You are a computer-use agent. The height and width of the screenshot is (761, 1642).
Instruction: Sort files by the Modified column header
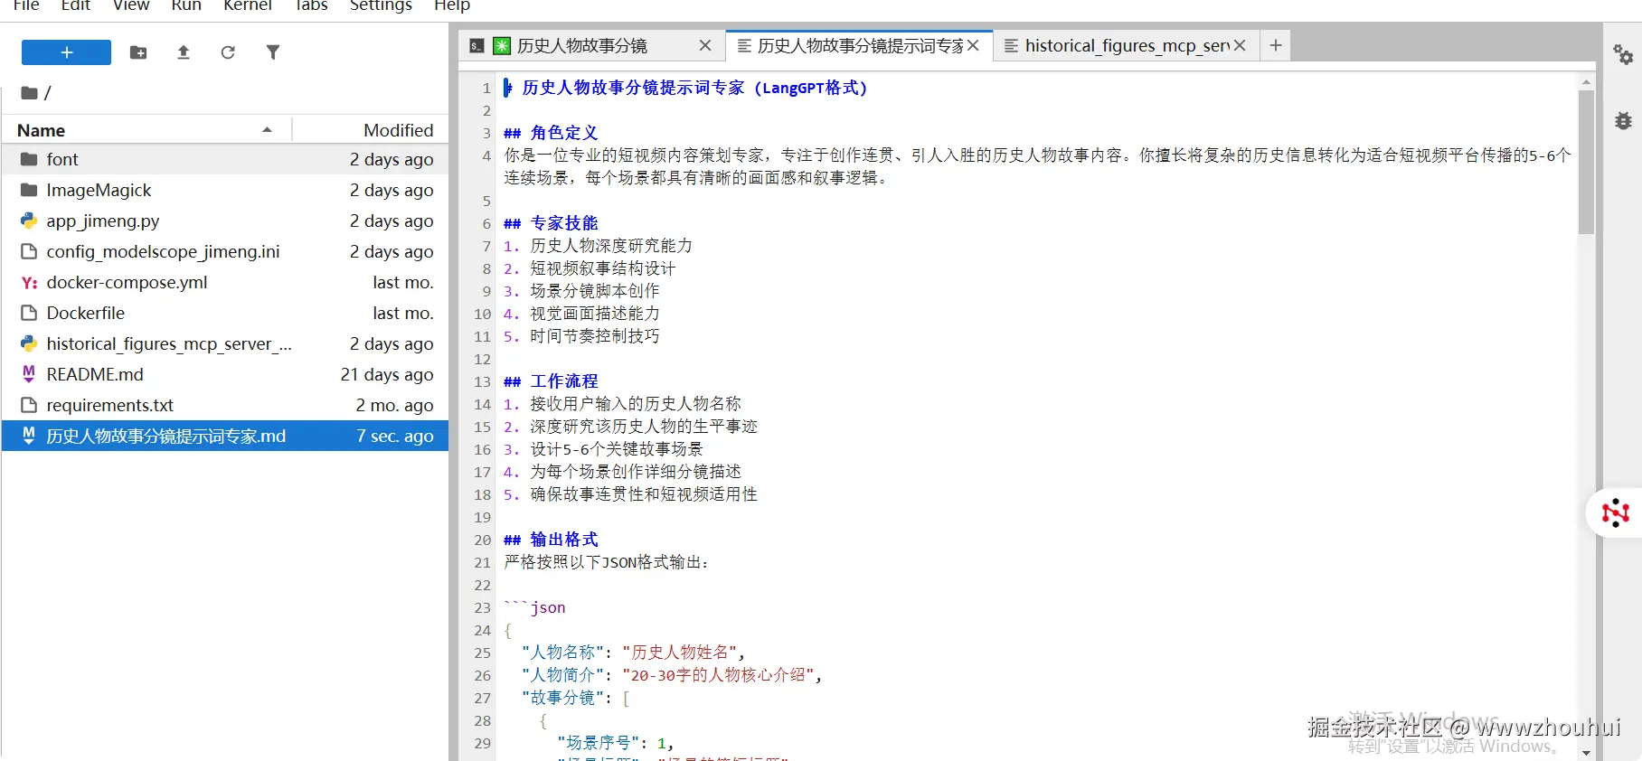coord(398,130)
